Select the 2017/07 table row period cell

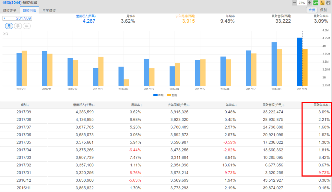click(x=24, y=127)
